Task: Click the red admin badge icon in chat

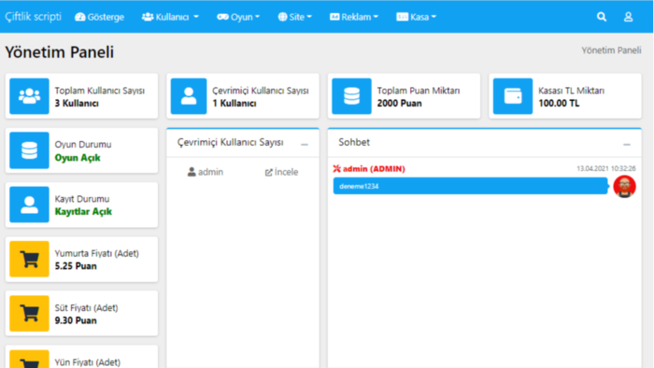Action: 336,169
